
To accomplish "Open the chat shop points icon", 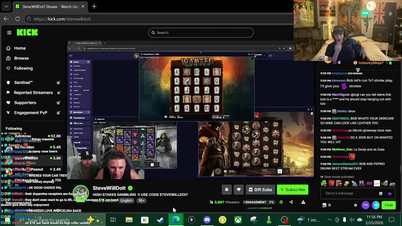I will point(324,205).
